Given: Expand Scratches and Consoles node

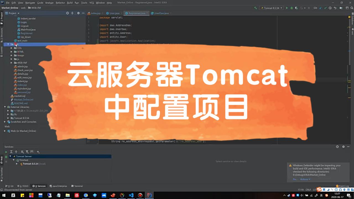Looking at the screenshot, I should (x=5, y=122).
